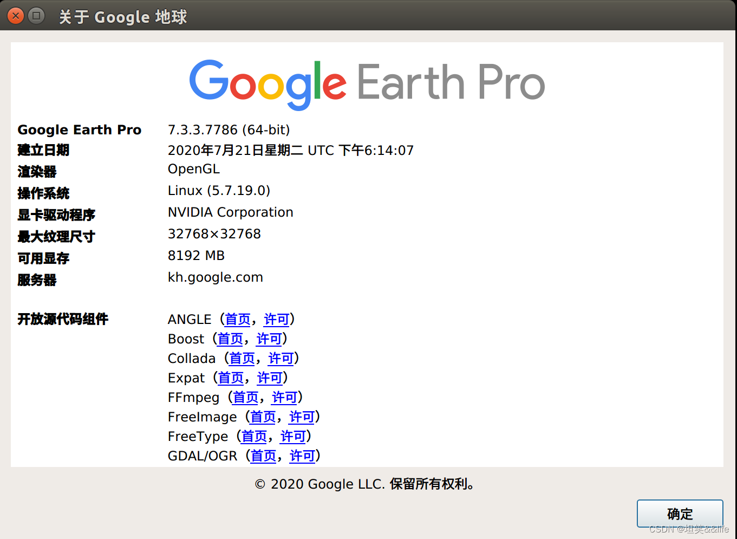Click the 确定 button

680,514
